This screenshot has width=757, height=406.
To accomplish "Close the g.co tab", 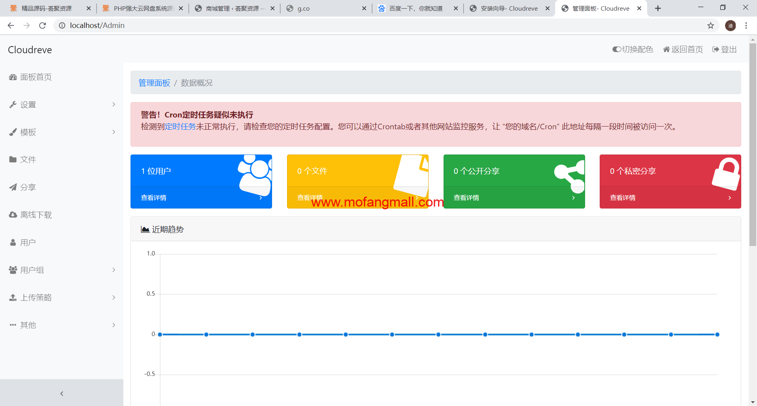I will tap(364, 8).
